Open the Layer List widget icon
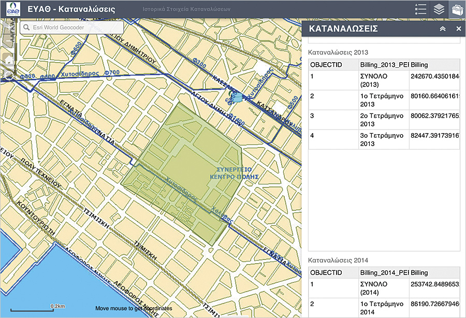 (439, 10)
